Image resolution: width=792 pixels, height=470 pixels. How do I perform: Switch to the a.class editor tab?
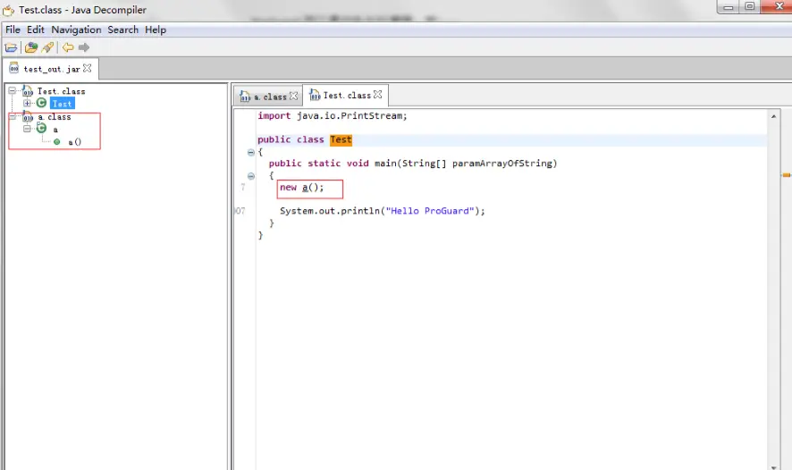coord(269,96)
